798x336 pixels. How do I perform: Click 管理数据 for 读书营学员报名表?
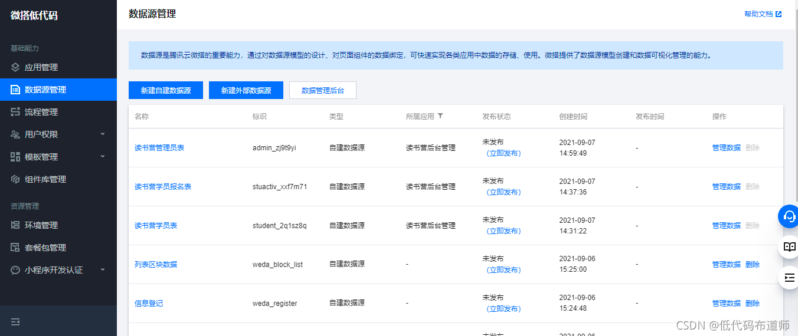coord(727,186)
